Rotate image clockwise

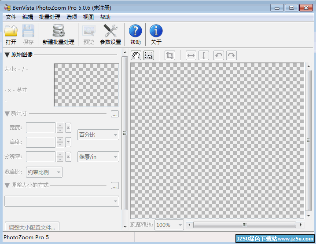[x=231, y=55]
